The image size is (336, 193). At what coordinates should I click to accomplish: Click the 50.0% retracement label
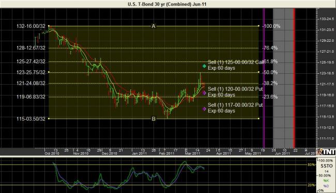(270, 72)
